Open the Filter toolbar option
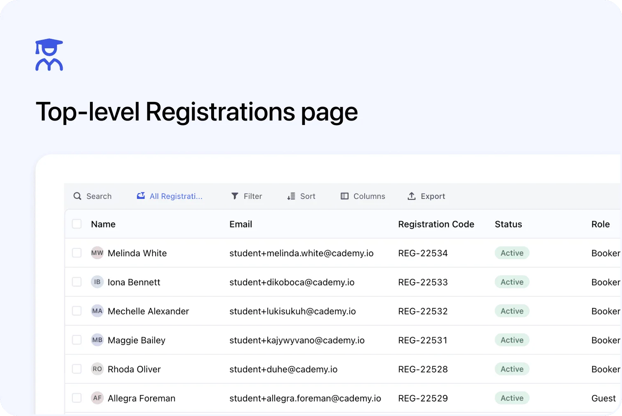Screen dimensions: 622x416 (x=247, y=196)
